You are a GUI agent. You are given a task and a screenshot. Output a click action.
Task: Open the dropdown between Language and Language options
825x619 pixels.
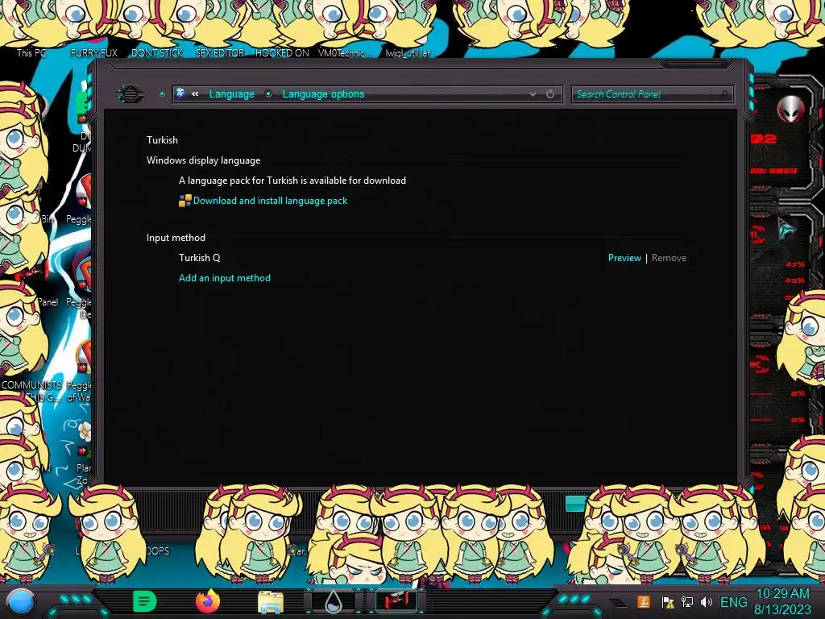click(x=268, y=94)
